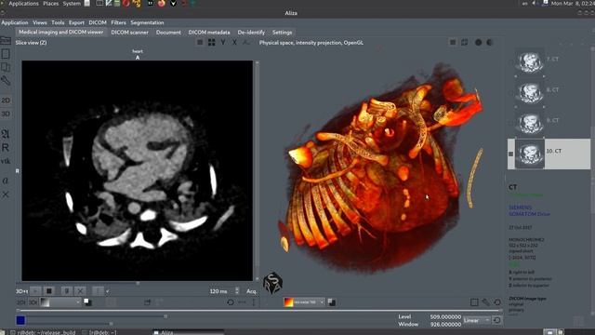Screen dimensions: 595x335
Task: Choose the Y axis slice view
Action: click(x=223, y=43)
